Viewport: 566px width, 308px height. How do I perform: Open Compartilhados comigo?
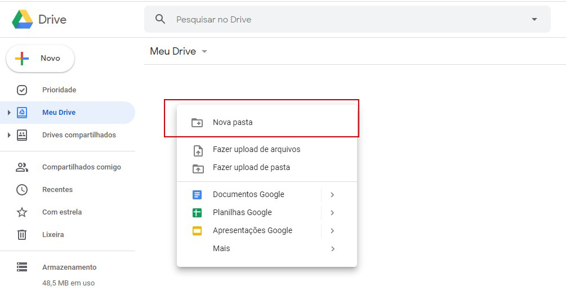82,167
